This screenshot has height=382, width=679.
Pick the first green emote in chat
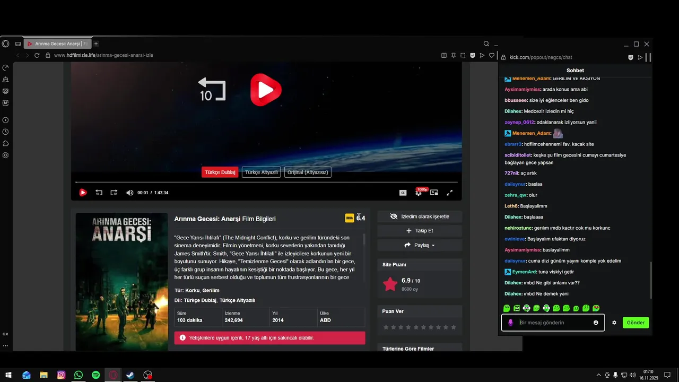pos(507,308)
